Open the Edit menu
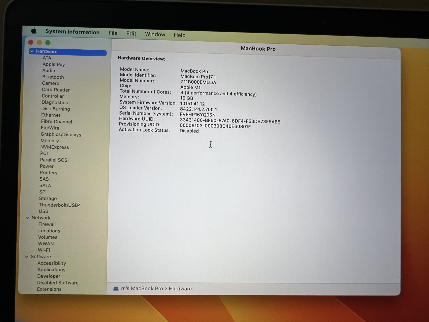Viewport: 429px width, 322px height. 131,34
